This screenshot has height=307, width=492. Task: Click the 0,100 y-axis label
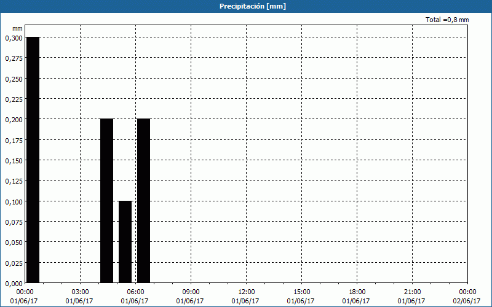[14, 202]
